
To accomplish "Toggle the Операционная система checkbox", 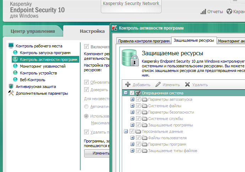I will click(132, 93).
